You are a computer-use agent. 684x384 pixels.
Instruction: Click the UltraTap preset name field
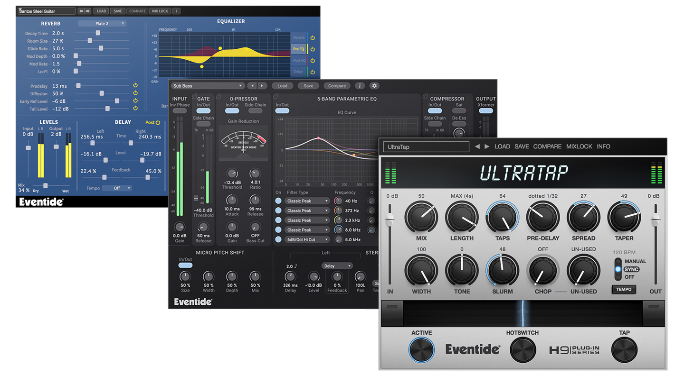[x=426, y=147]
